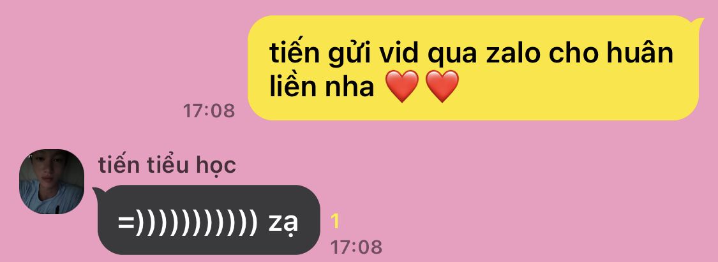Tap the second red heart emoji
The width and height of the screenshot is (718, 262).
coord(442,86)
